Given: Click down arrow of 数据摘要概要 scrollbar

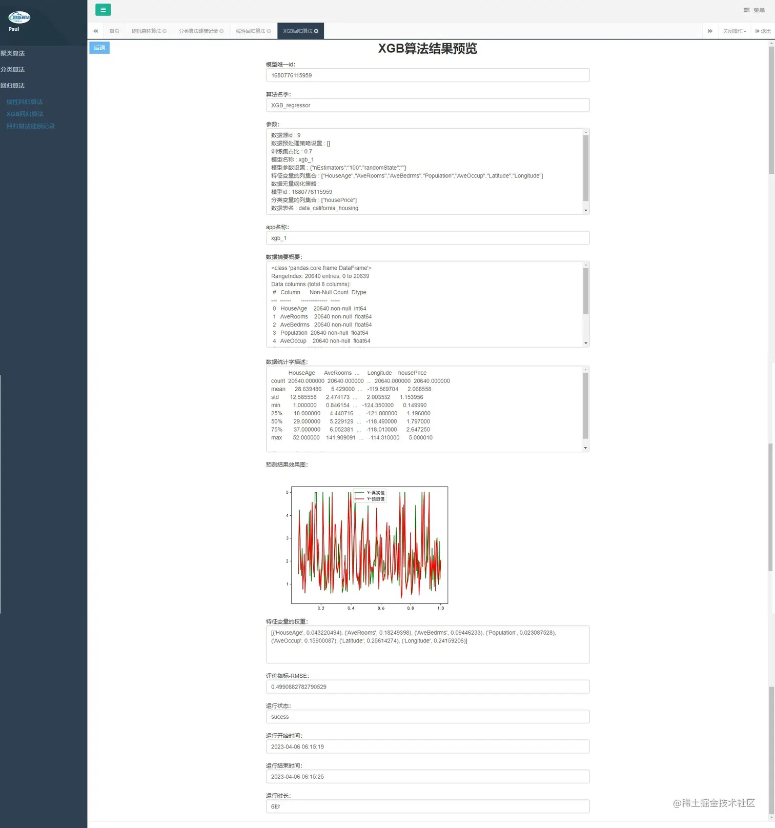Looking at the screenshot, I should [x=586, y=343].
